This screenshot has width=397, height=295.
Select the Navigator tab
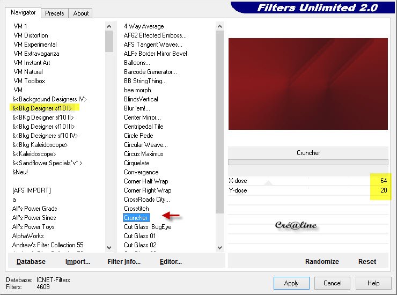pyautogui.click(x=24, y=12)
